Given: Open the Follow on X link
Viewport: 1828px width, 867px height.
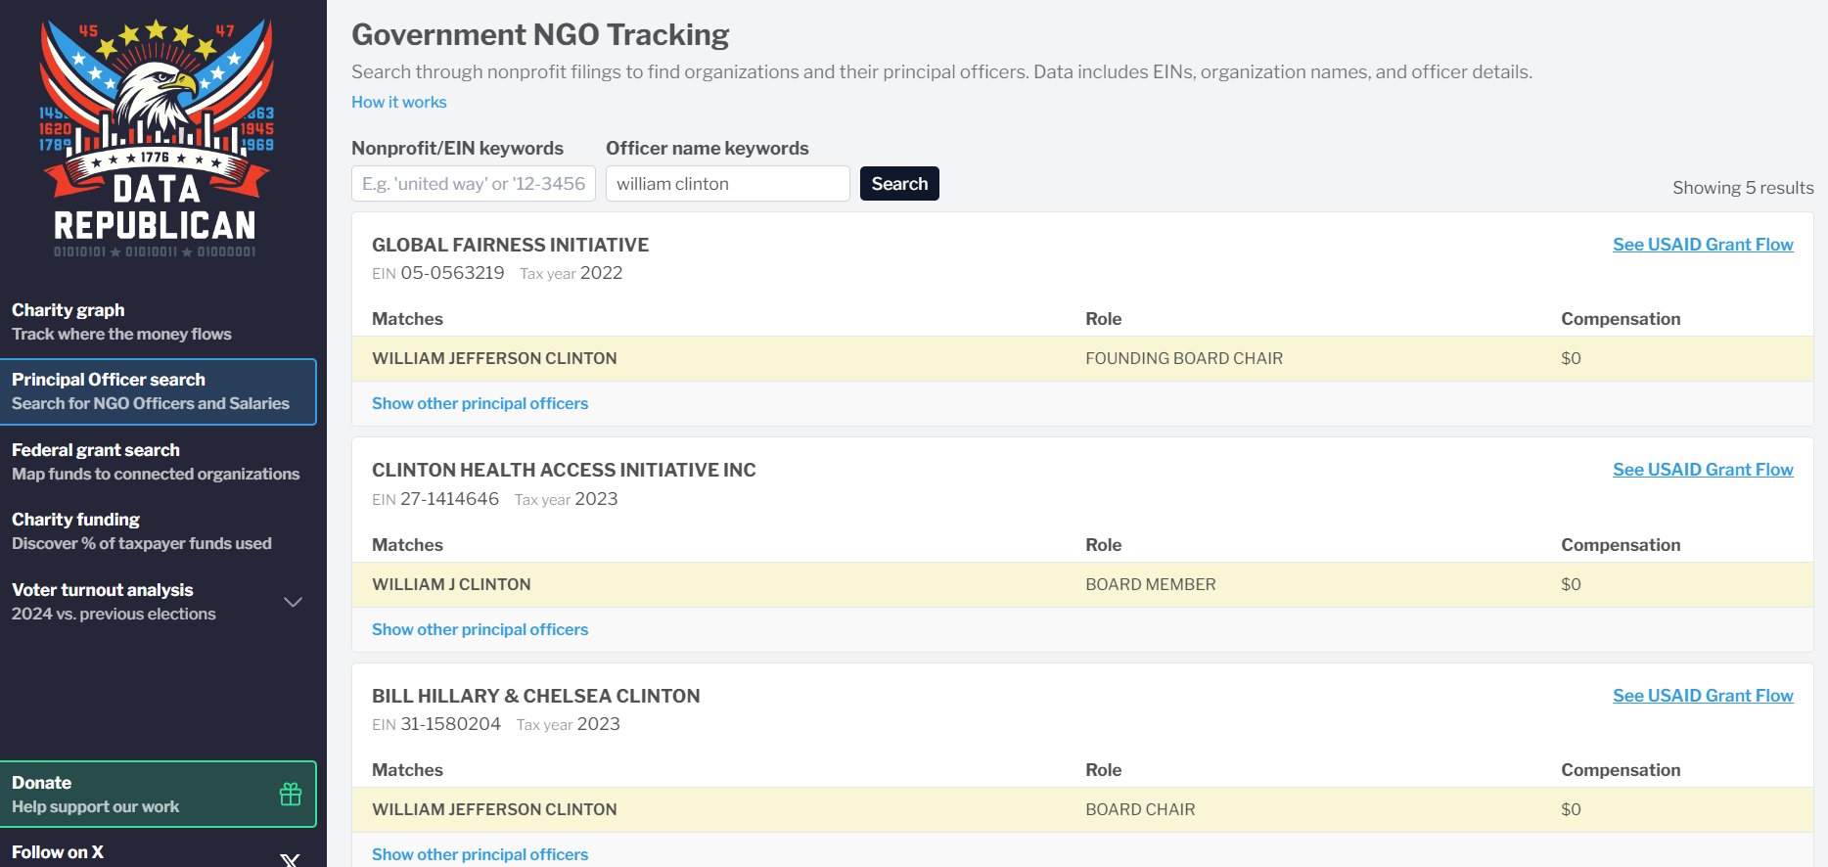Looking at the screenshot, I should click(159, 852).
